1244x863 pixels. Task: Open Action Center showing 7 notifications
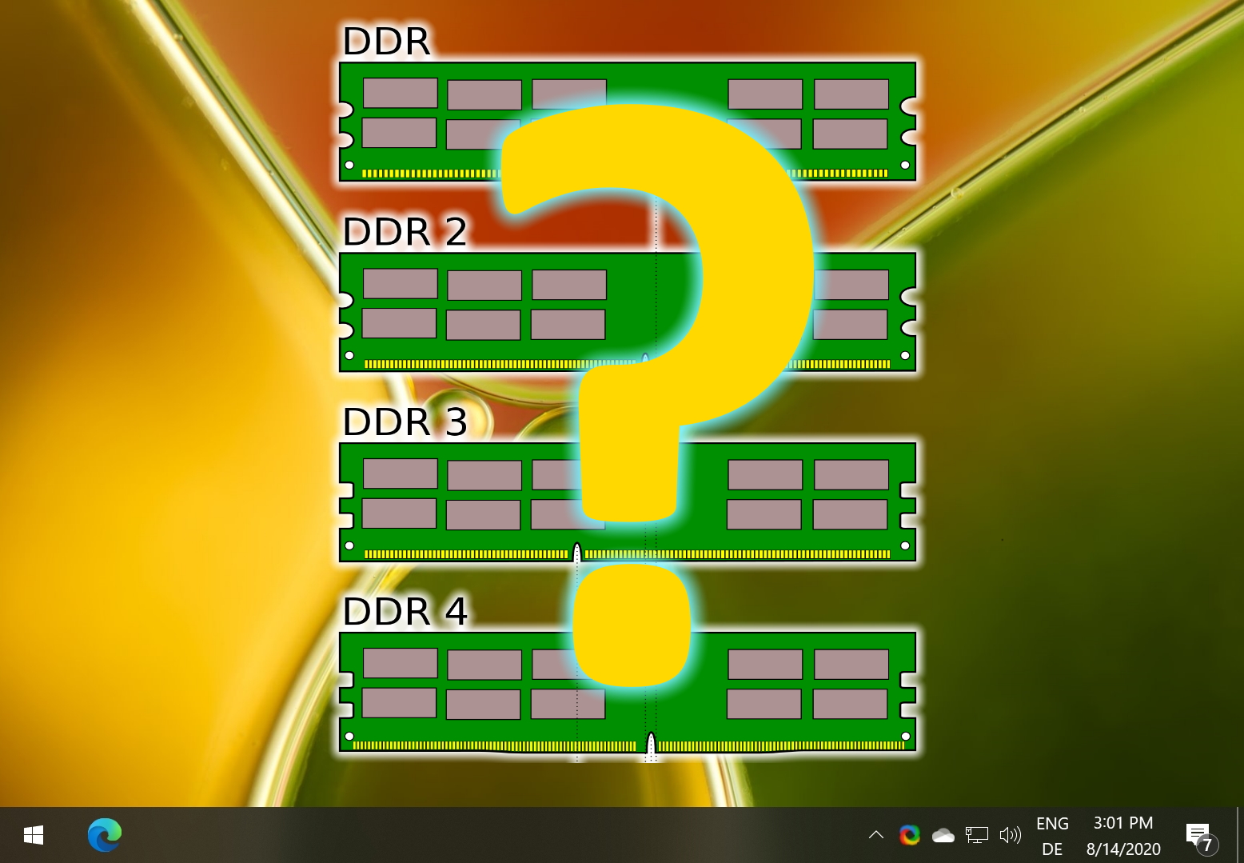tap(1197, 835)
